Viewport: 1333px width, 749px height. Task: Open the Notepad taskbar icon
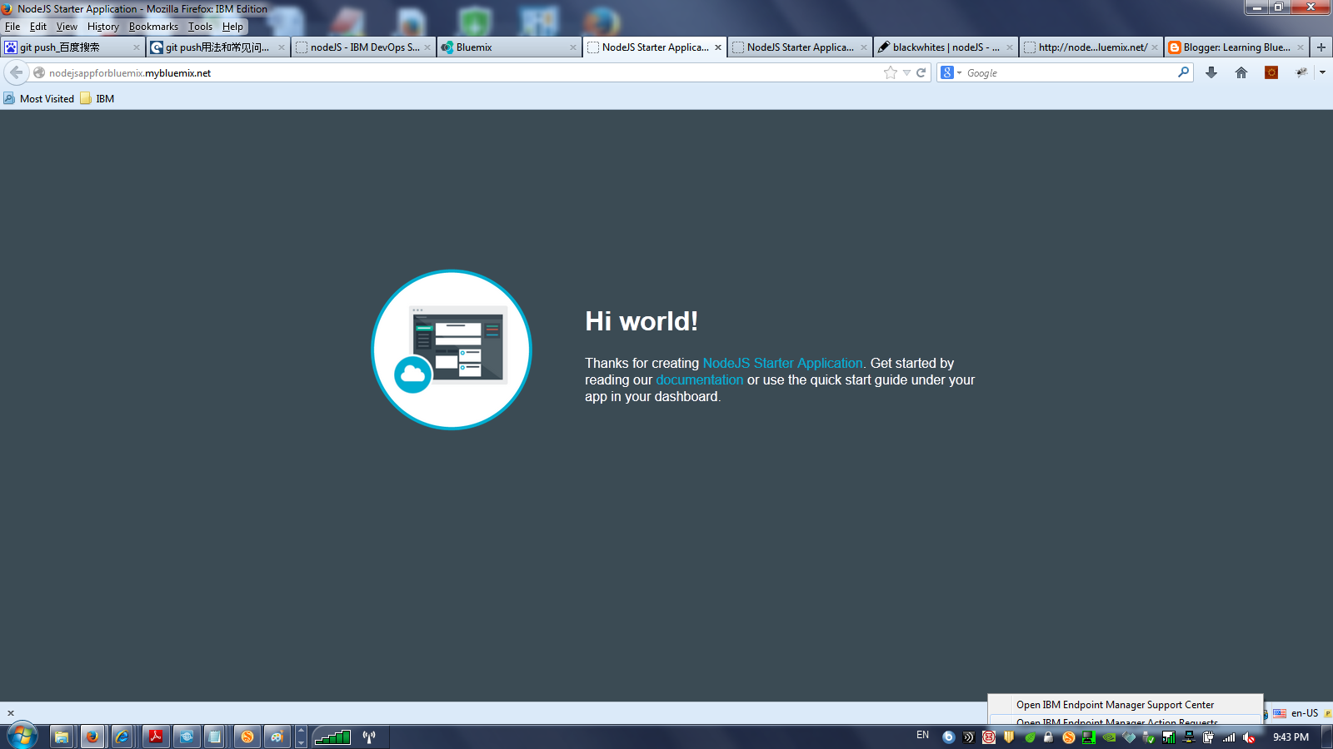pyautogui.click(x=215, y=737)
